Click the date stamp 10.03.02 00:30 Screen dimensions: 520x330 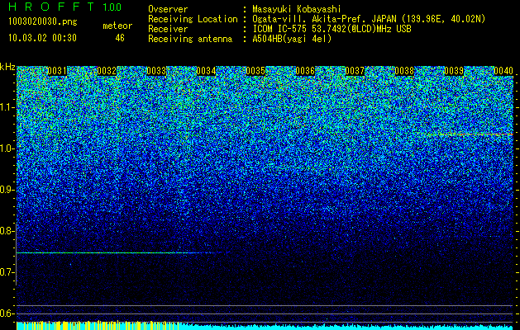42,38
